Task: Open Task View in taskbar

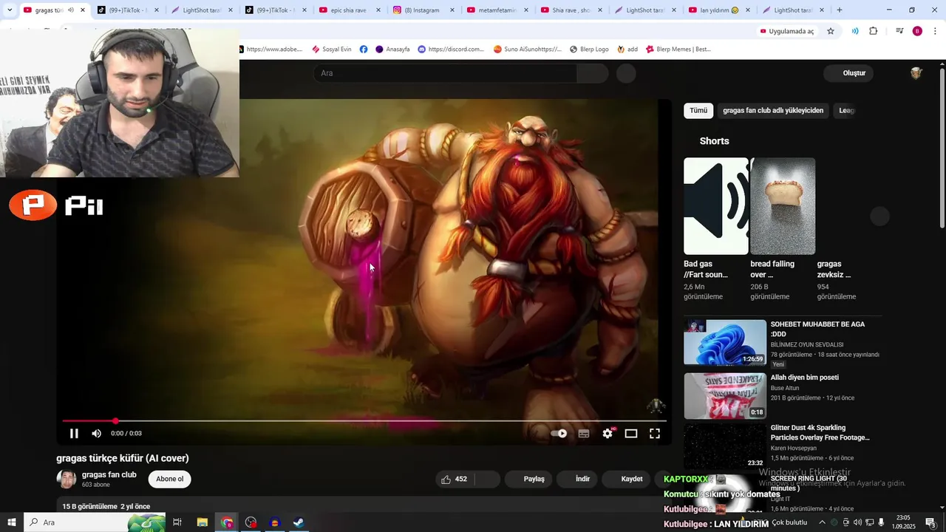Action: (177, 522)
